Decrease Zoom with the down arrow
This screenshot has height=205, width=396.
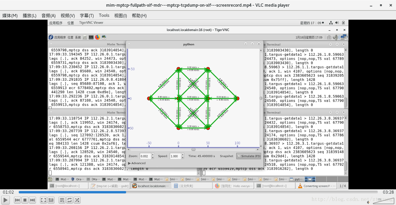tap(153, 158)
